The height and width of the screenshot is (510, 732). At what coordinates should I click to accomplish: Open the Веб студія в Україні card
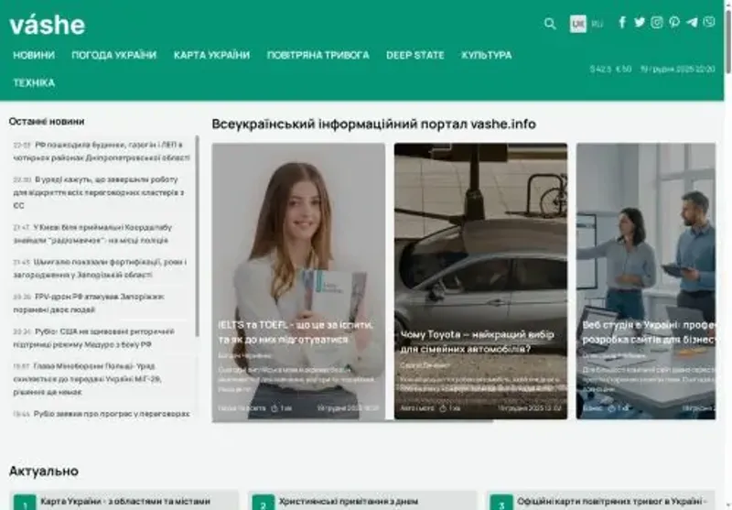coord(646,281)
